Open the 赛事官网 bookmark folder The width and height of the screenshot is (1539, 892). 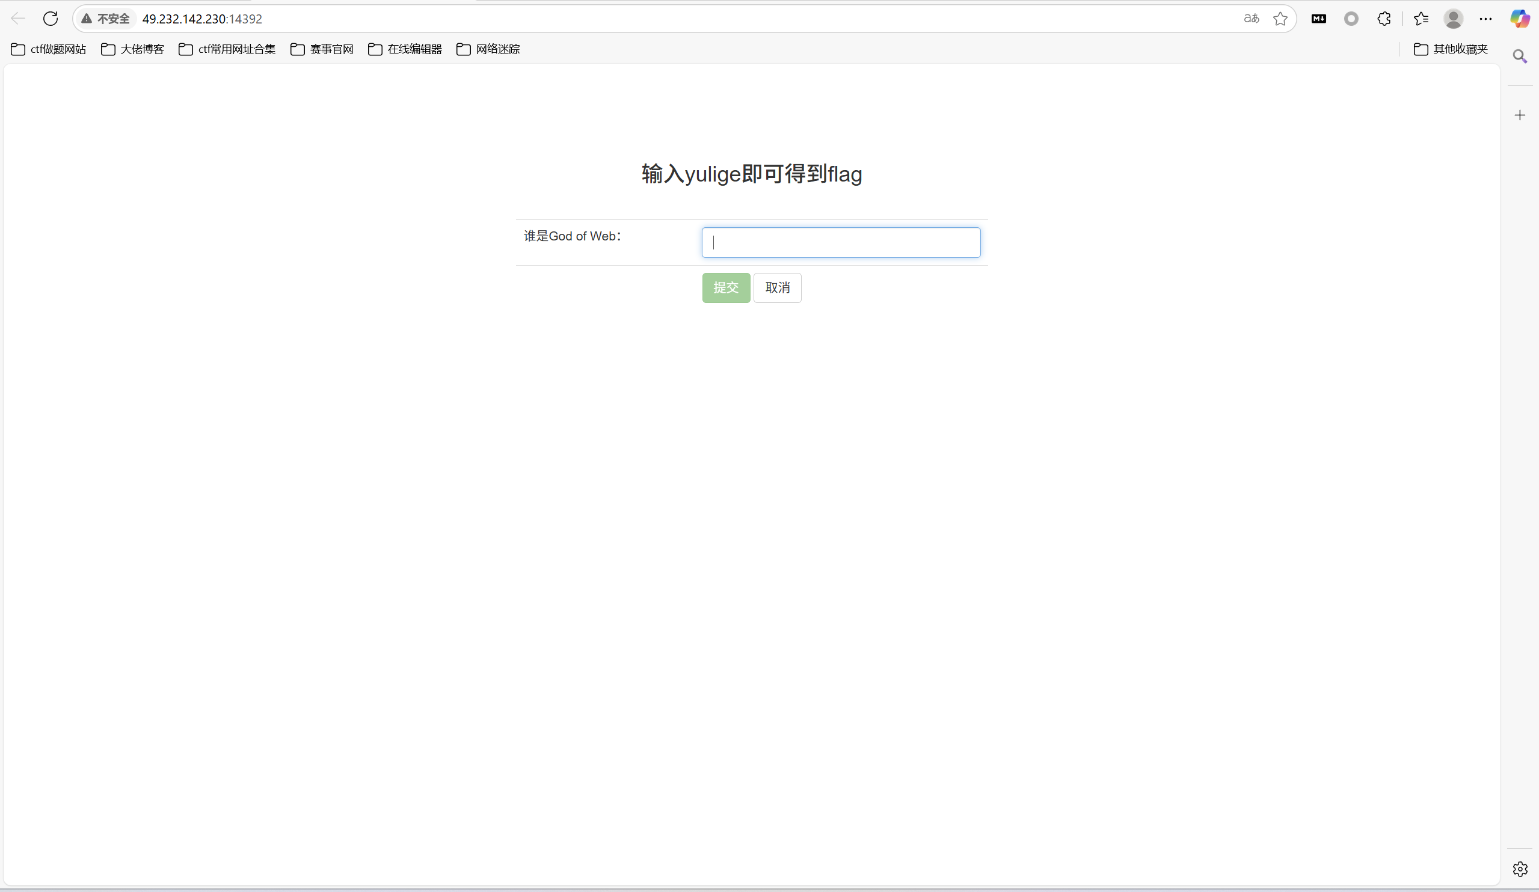322,49
